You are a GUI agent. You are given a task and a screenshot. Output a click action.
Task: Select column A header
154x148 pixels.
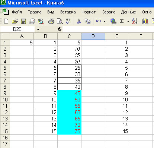[x=22, y=36]
